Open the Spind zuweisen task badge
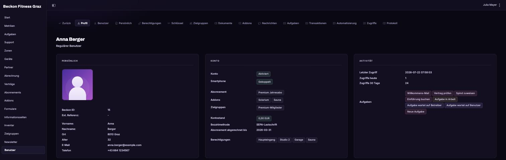Screen dimensions: 506x160 466,93
